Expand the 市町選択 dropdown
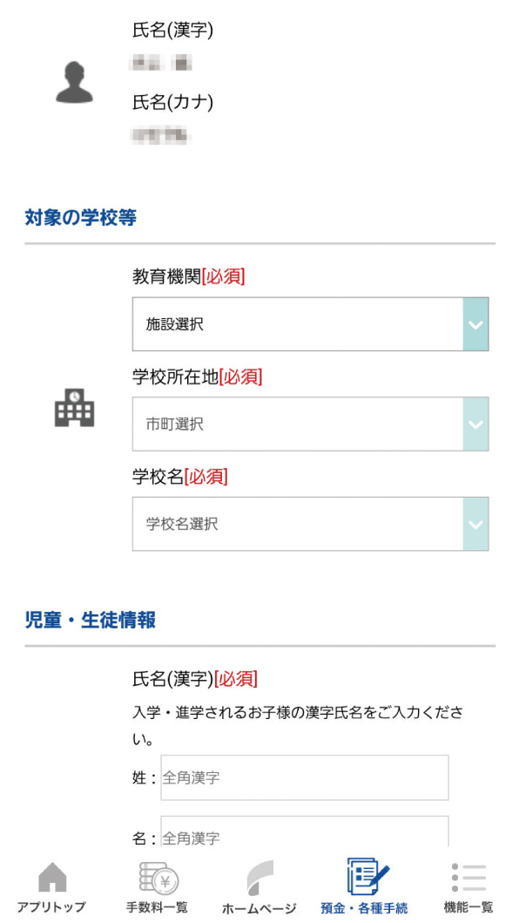 [311, 424]
